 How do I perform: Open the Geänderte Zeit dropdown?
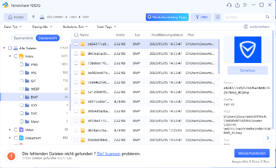tap(75, 27)
